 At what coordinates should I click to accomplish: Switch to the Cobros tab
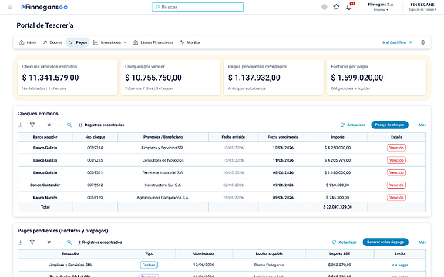point(52,42)
